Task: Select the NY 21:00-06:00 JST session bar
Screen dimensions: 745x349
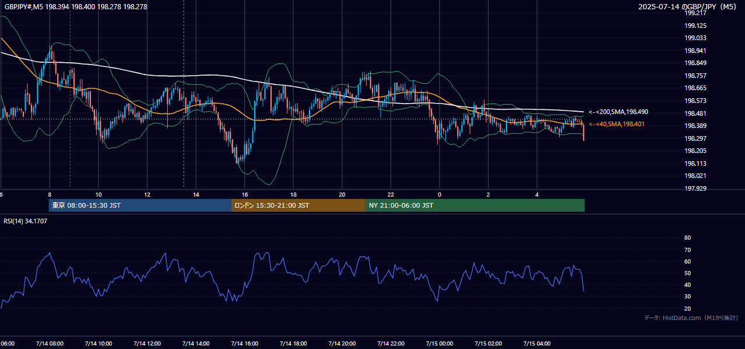Action: 475,205
